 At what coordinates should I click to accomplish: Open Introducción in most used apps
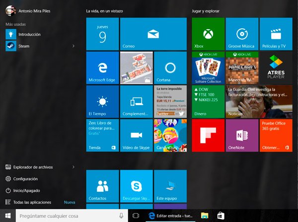pos(23,34)
